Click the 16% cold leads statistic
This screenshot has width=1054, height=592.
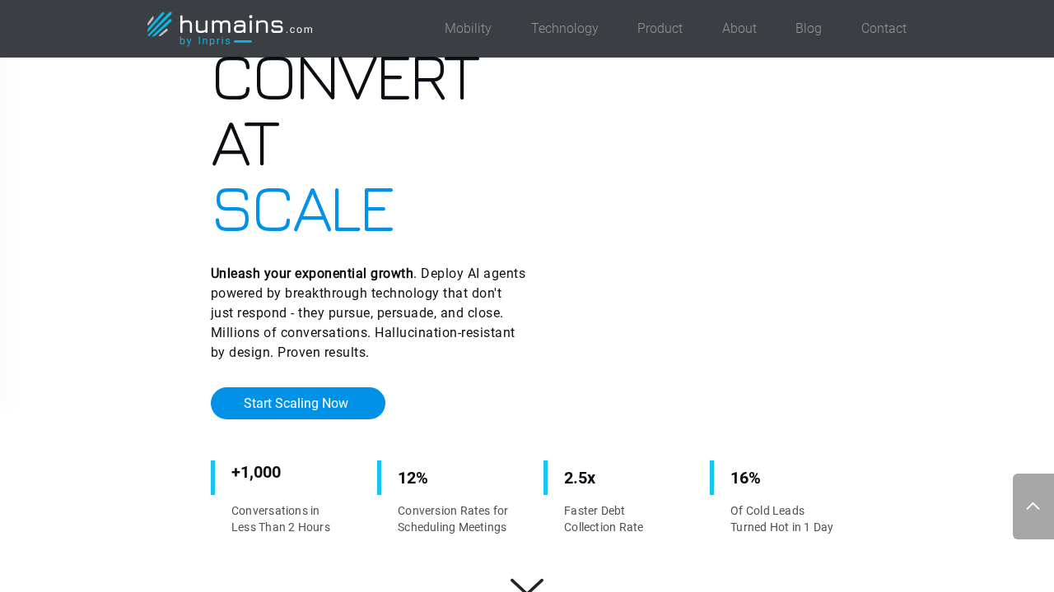point(745,478)
